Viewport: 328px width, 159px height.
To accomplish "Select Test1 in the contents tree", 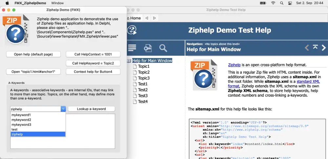I will coord(143,84).
